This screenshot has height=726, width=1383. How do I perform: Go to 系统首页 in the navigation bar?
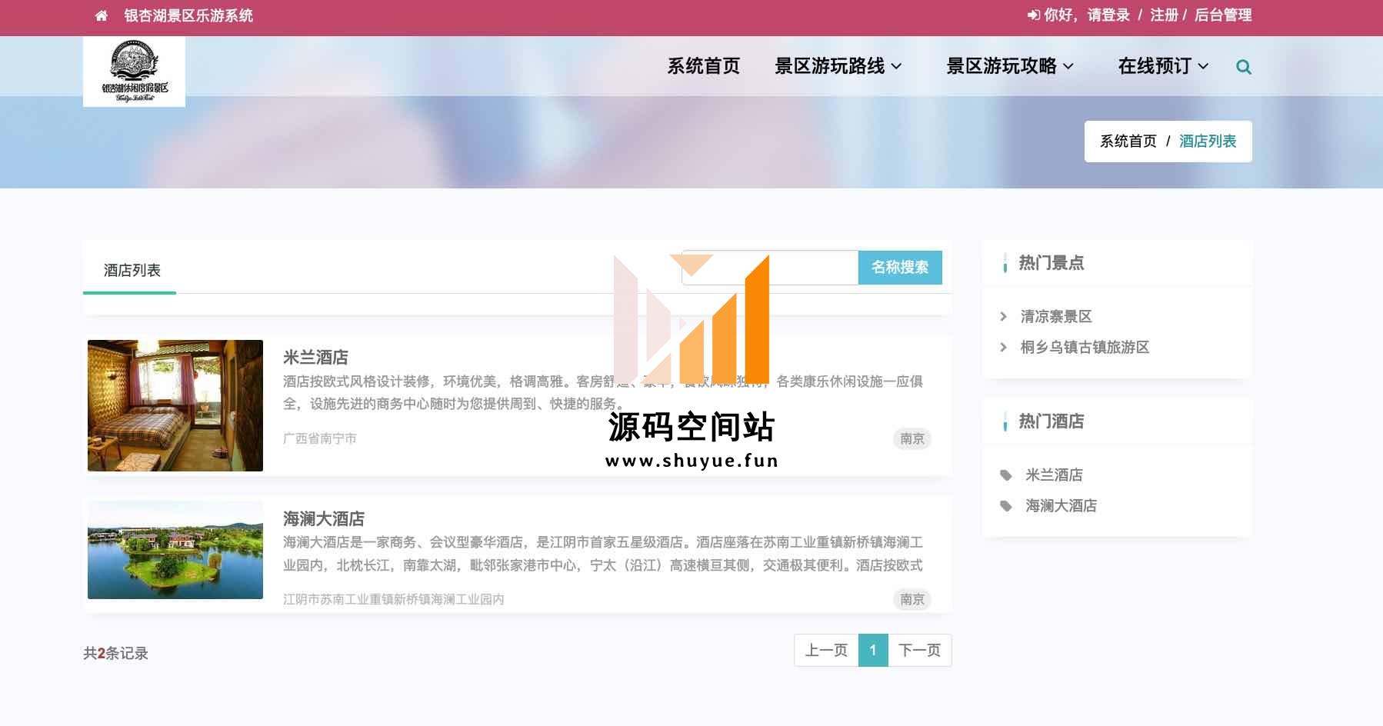tap(703, 66)
